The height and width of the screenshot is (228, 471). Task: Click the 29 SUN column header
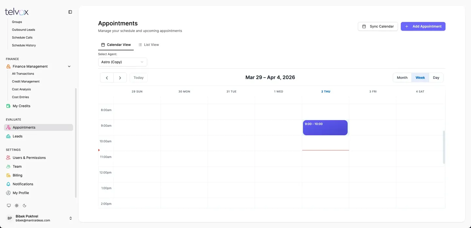click(137, 92)
